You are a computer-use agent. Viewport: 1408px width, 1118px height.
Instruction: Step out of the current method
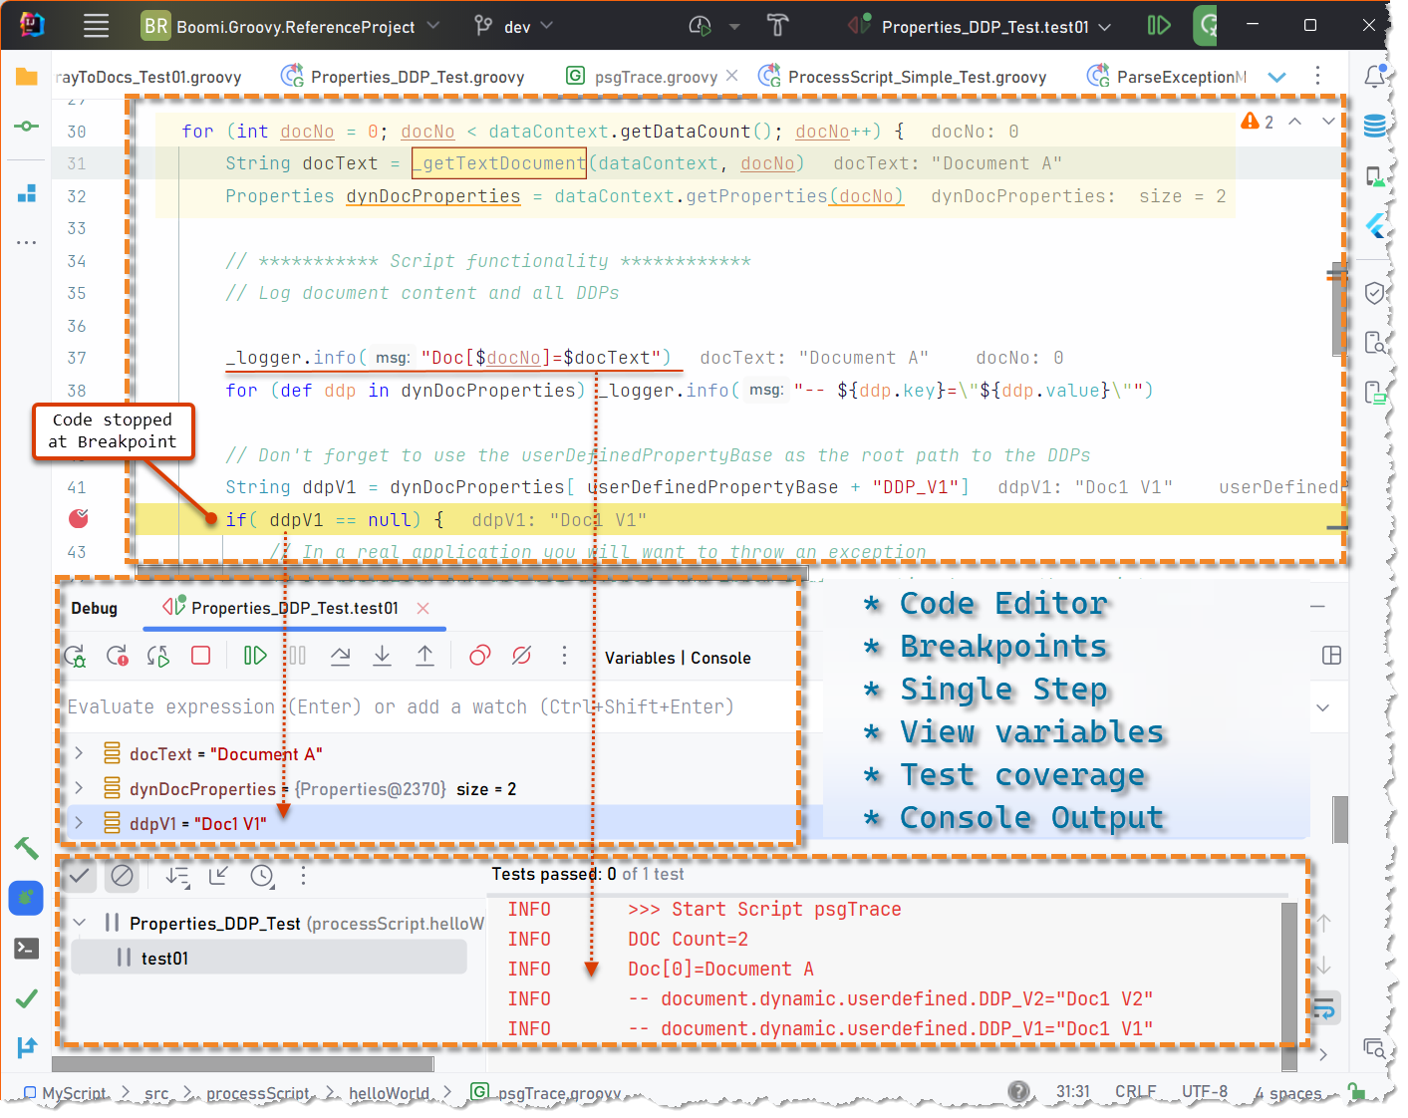[x=424, y=656]
